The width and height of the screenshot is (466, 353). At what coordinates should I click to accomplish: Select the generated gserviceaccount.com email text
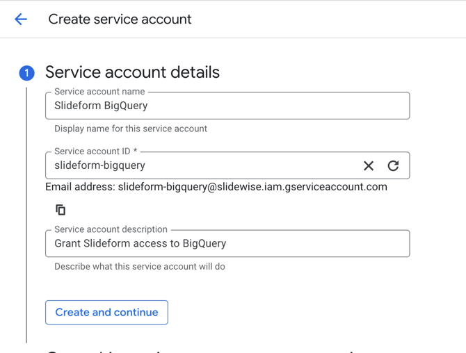pos(252,187)
